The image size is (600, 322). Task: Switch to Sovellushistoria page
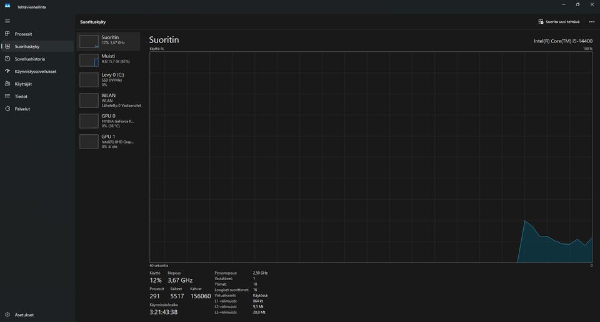[x=37, y=59]
